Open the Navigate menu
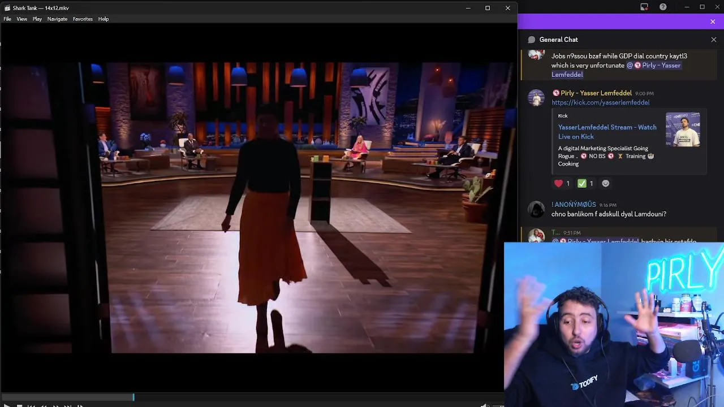This screenshot has width=724, height=407. 57,19
